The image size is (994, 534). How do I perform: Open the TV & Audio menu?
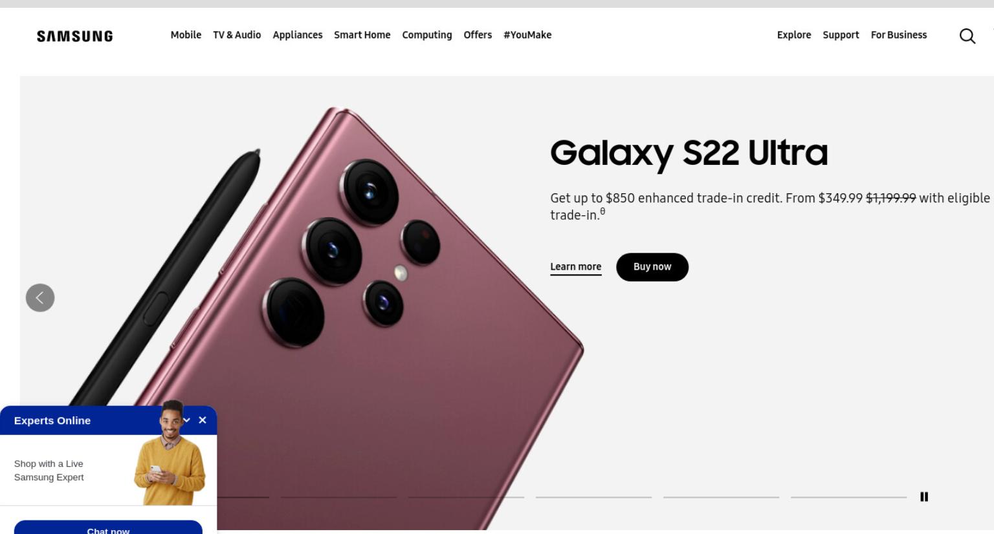237,35
